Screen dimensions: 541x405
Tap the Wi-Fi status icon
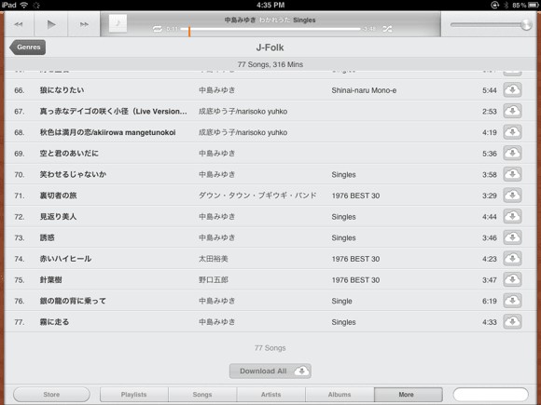click(x=24, y=5)
